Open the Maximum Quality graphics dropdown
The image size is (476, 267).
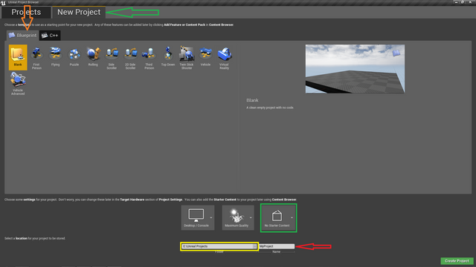point(238,217)
